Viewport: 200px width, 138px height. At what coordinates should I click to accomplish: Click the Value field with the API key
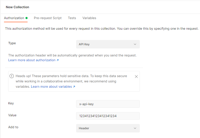coord(108,116)
